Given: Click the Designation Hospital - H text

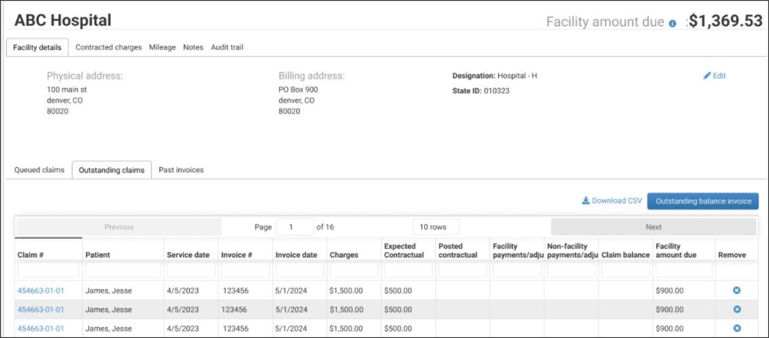Looking at the screenshot, I should point(495,76).
